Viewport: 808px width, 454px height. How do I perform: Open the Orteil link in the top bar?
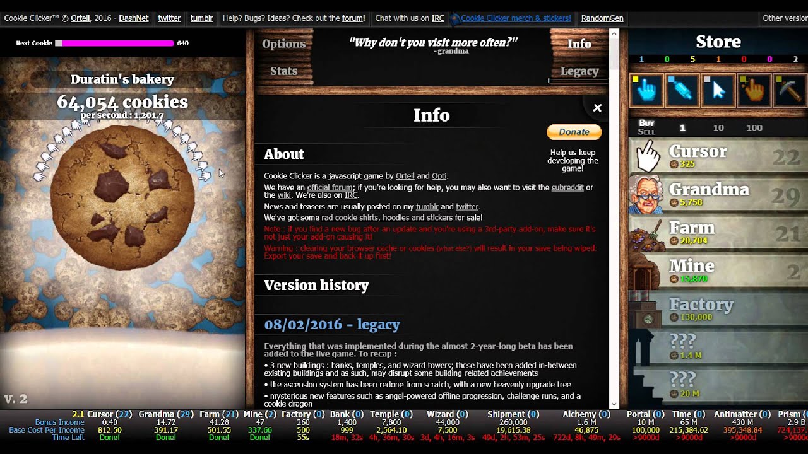(80, 18)
